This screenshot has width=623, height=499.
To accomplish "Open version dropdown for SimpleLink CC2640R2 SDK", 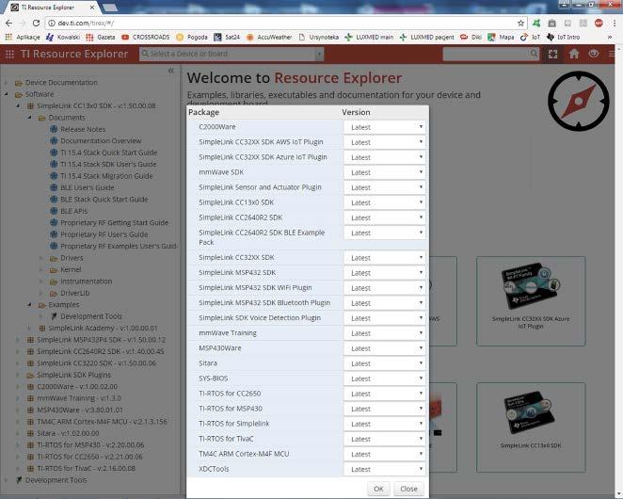I will pyautogui.click(x=385, y=217).
